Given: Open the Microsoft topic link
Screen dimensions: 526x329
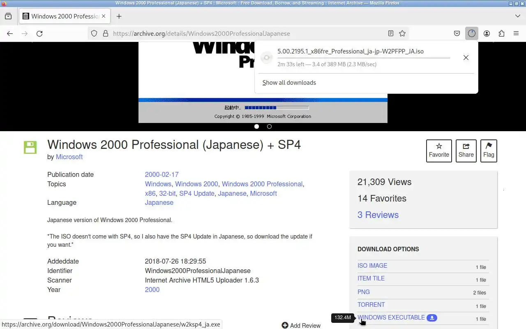Looking at the screenshot, I should (x=263, y=193).
